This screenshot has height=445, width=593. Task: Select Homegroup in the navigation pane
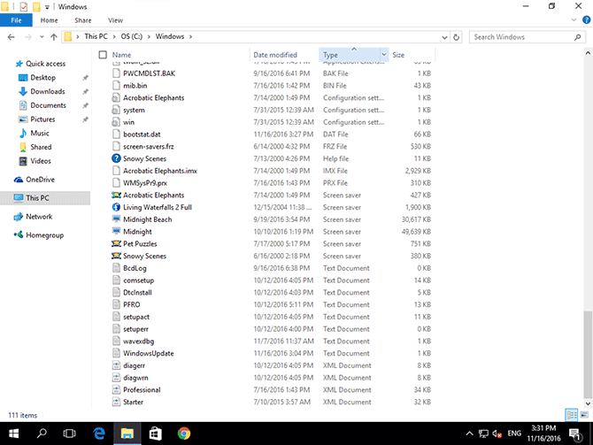click(x=44, y=235)
